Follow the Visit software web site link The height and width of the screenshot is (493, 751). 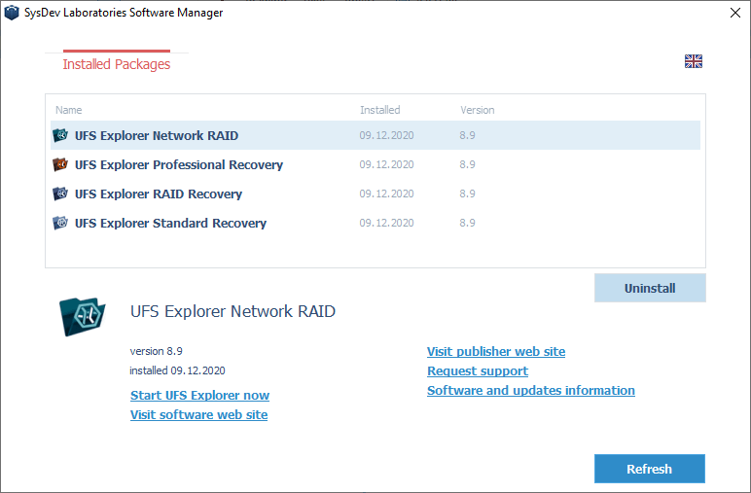click(198, 415)
